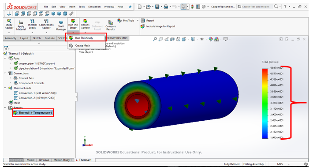
Task: Click the Plot Tools icon
Action: point(119,20)
